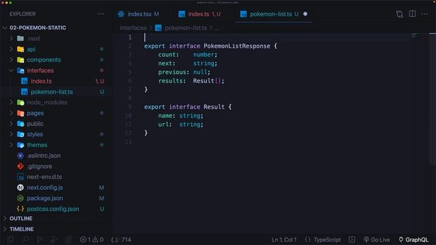This screenshot has width=436, height=245.
Task: Expand the .next folder
Action: pyautogui.click(x=12, y=38)
